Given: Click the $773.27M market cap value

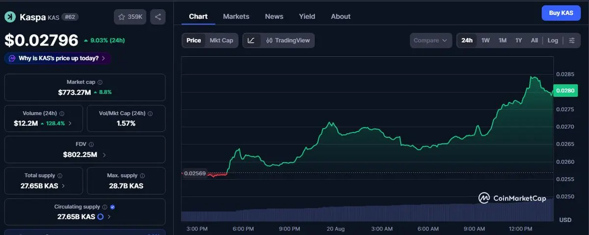Looking at the screenshot, I should point(75,92).
